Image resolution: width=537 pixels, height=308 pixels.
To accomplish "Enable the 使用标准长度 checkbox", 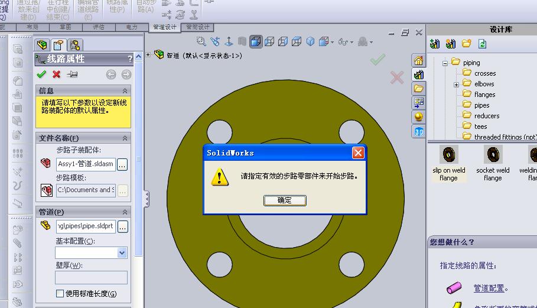I will [60, 294].
